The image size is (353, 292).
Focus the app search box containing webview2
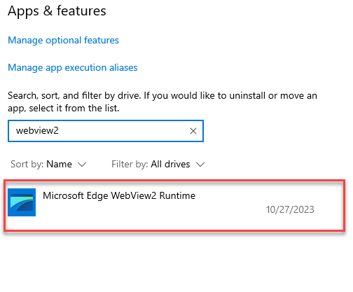coord(106,131)
